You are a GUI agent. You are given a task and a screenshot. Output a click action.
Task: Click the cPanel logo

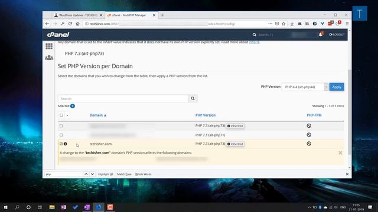58,35
